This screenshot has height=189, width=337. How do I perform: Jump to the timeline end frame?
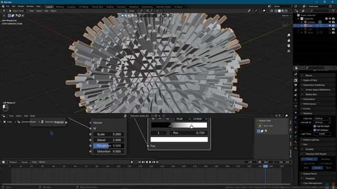[x=157, y=162]
